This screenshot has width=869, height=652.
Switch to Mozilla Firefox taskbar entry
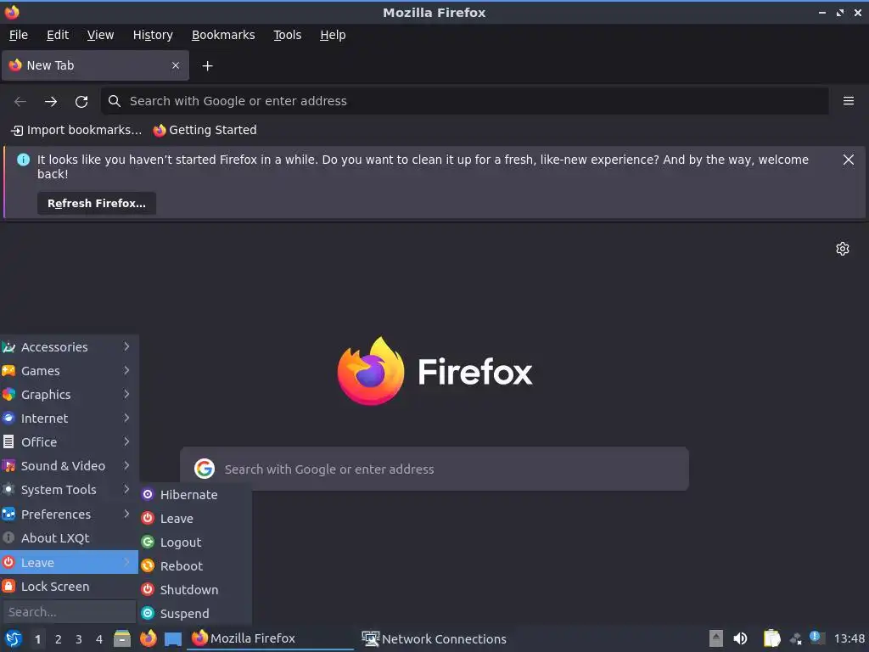270,638
